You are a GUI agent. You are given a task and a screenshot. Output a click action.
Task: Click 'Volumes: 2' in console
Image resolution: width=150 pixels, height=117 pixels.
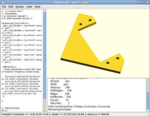60,103
